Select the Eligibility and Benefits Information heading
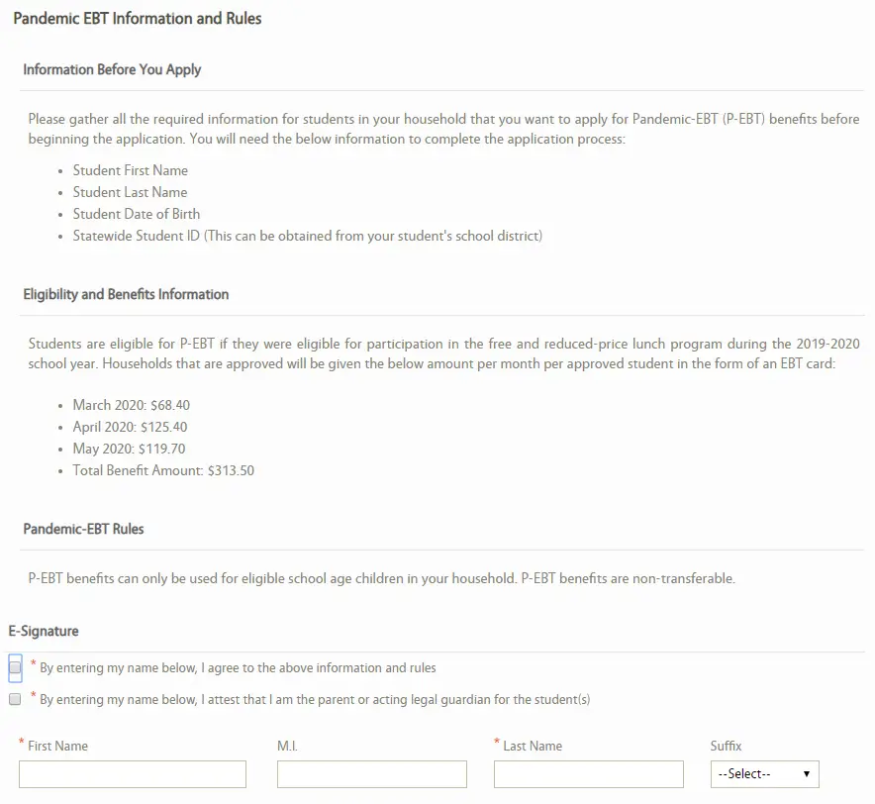This screenshot has width=875, height=804. point(126,294)
